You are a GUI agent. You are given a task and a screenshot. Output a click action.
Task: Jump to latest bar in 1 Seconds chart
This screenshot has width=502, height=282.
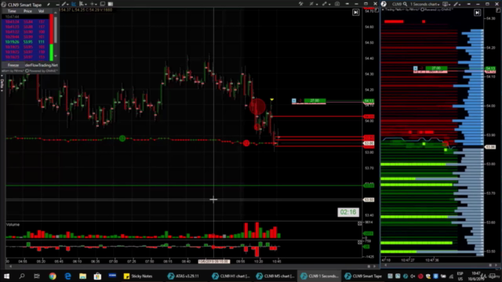pyautogui.click(x=478, y=13)
